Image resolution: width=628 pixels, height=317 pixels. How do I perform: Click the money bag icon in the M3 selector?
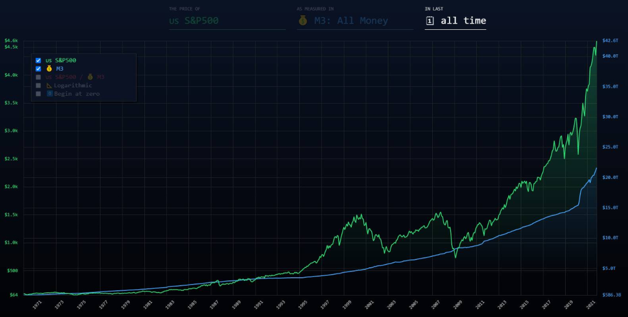point(303,21)
